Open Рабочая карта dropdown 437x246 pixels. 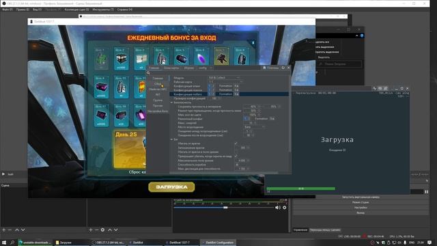click(225, 82)
